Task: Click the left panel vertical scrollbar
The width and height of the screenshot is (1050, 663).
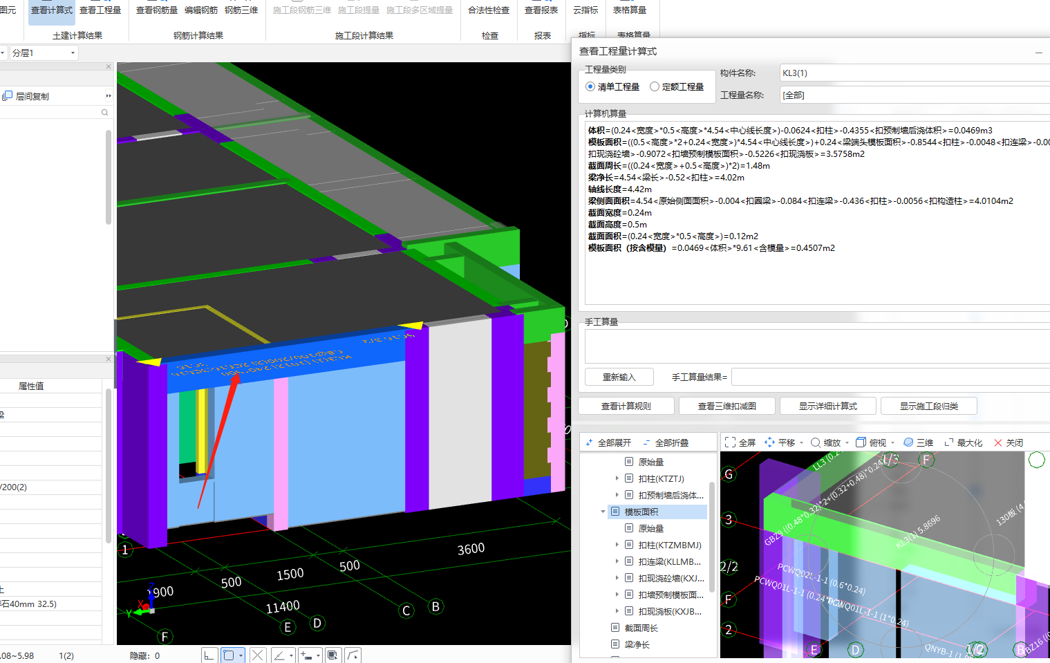Action: [x=108, y=176]
